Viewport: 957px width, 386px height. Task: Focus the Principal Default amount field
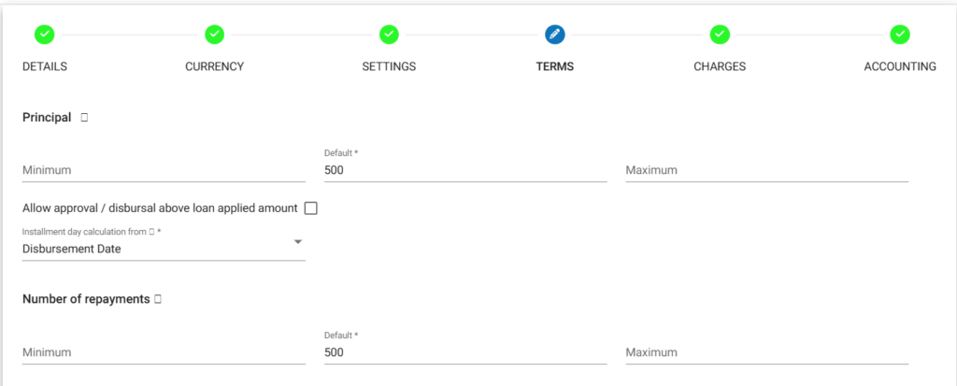point(465,170)
